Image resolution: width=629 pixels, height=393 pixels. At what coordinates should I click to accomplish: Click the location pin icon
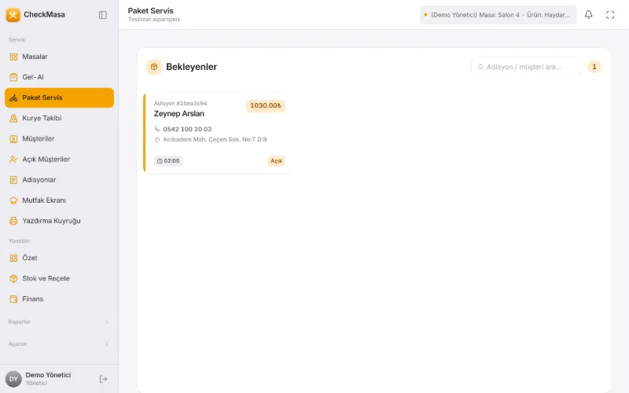tap(156, 140)
